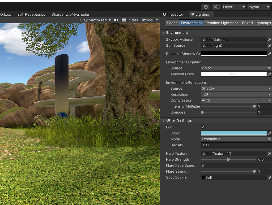Open the Spot Cookie object picker
Image resolution: width=272 pixels, height=205 pixels.
[x=269, y=177]
